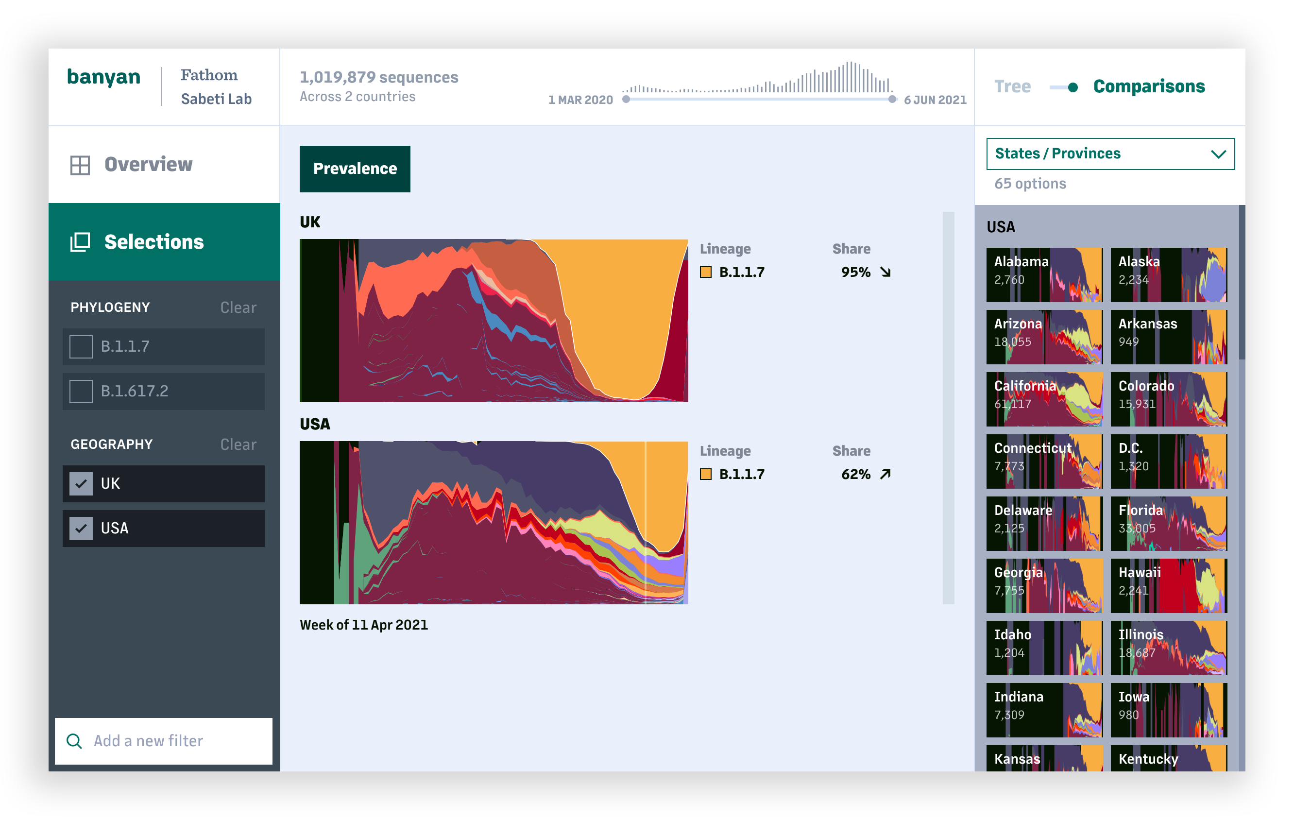
Task: Click the USA prevalence stream chart
Action: pyautogui.click(x=494, y=523)
